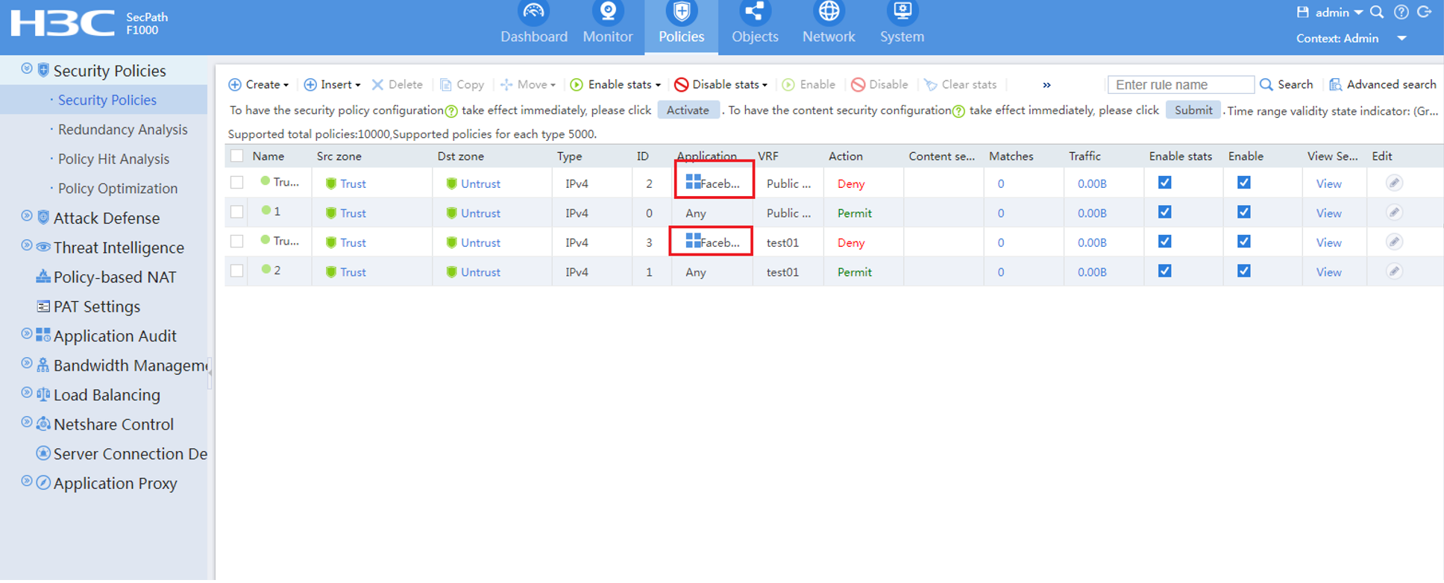Click the Search button
Viewport: 1444px width, 583px height.
point(1287,84)
